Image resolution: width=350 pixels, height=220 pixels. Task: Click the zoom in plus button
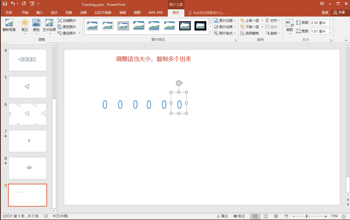326,216
